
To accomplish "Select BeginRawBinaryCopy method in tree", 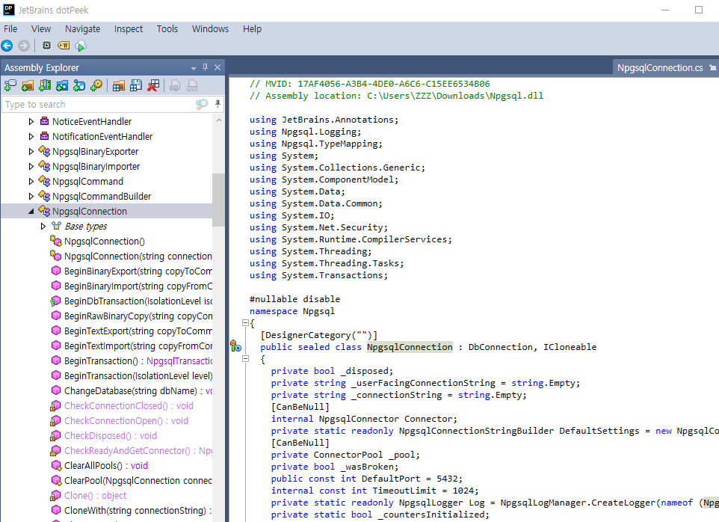I will (138, 316).
